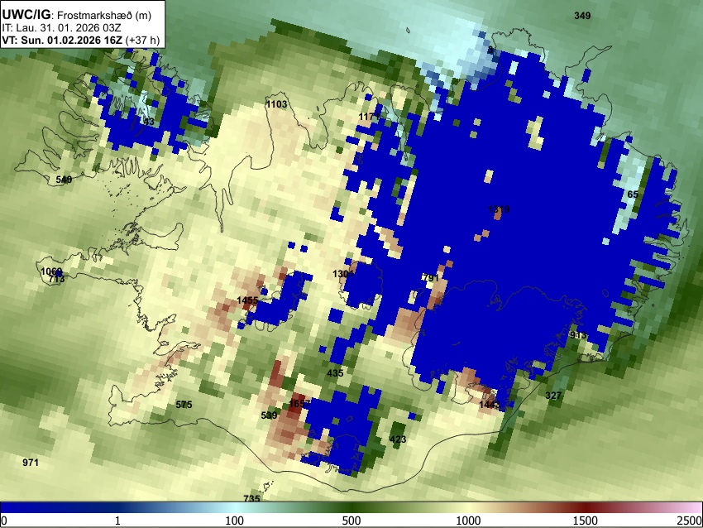Click map value label 1443
This screenshot has width=703, height=528.
[x=490, y=405]
